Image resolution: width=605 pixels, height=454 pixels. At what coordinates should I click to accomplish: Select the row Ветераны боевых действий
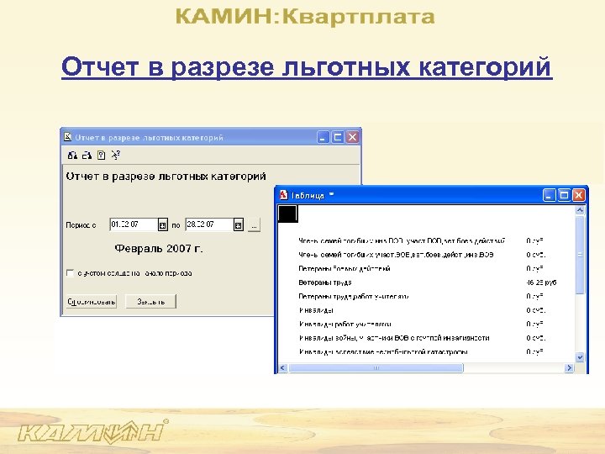tap(345, 269)
